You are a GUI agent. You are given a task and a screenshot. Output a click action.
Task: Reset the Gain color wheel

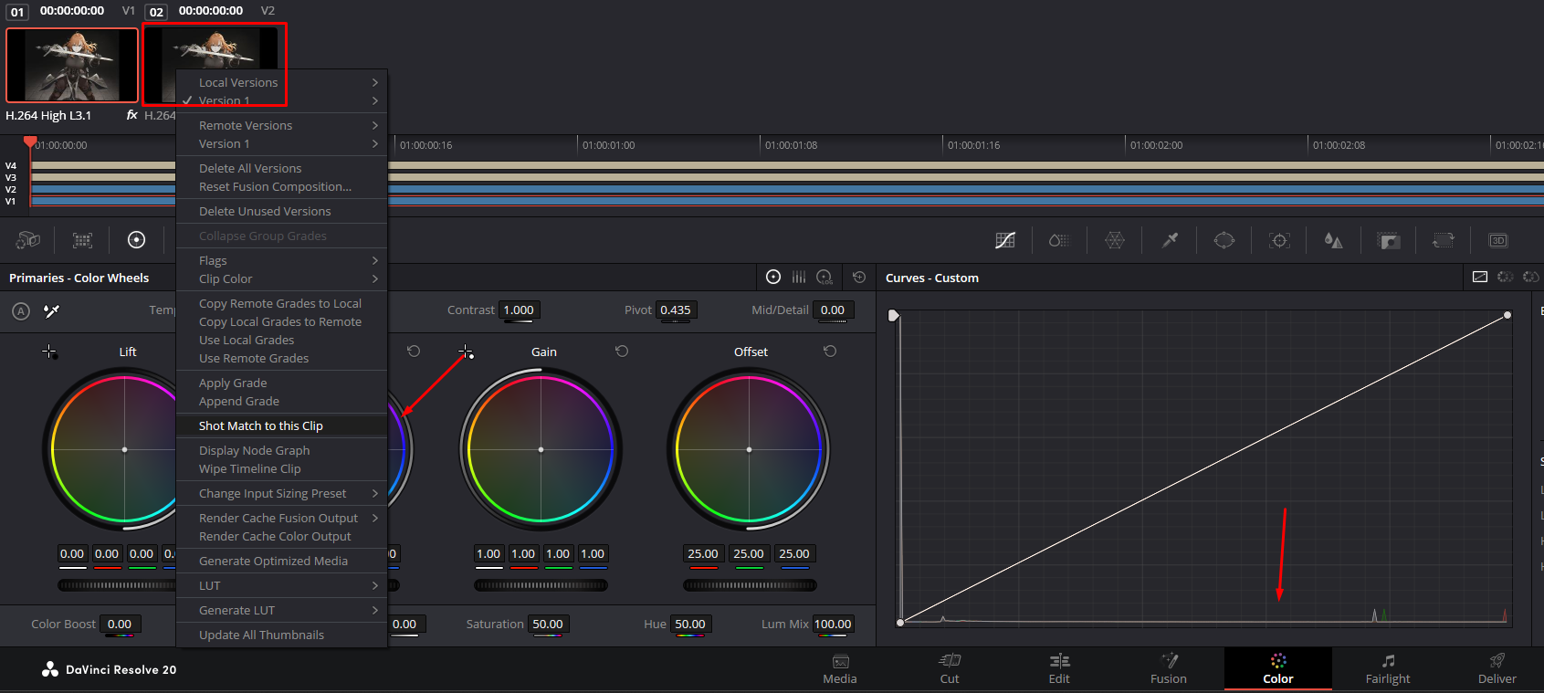(x=622, y=352)
